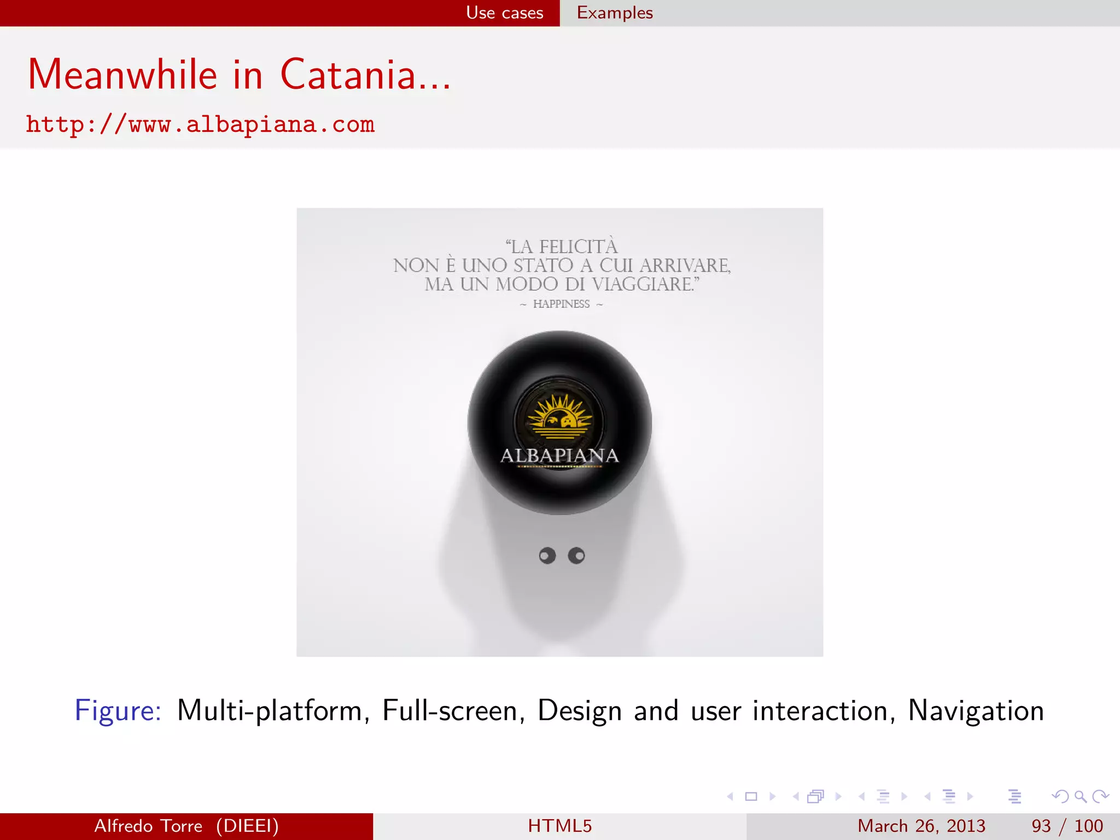Click the Albapiana website screenshot

[x=559, y=432]
